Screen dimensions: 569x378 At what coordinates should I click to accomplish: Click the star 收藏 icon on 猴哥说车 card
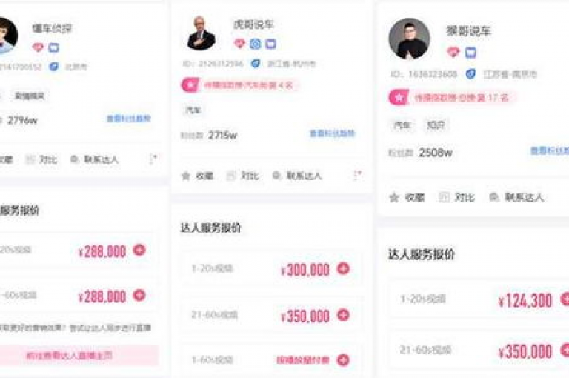(x=394, y=197)
